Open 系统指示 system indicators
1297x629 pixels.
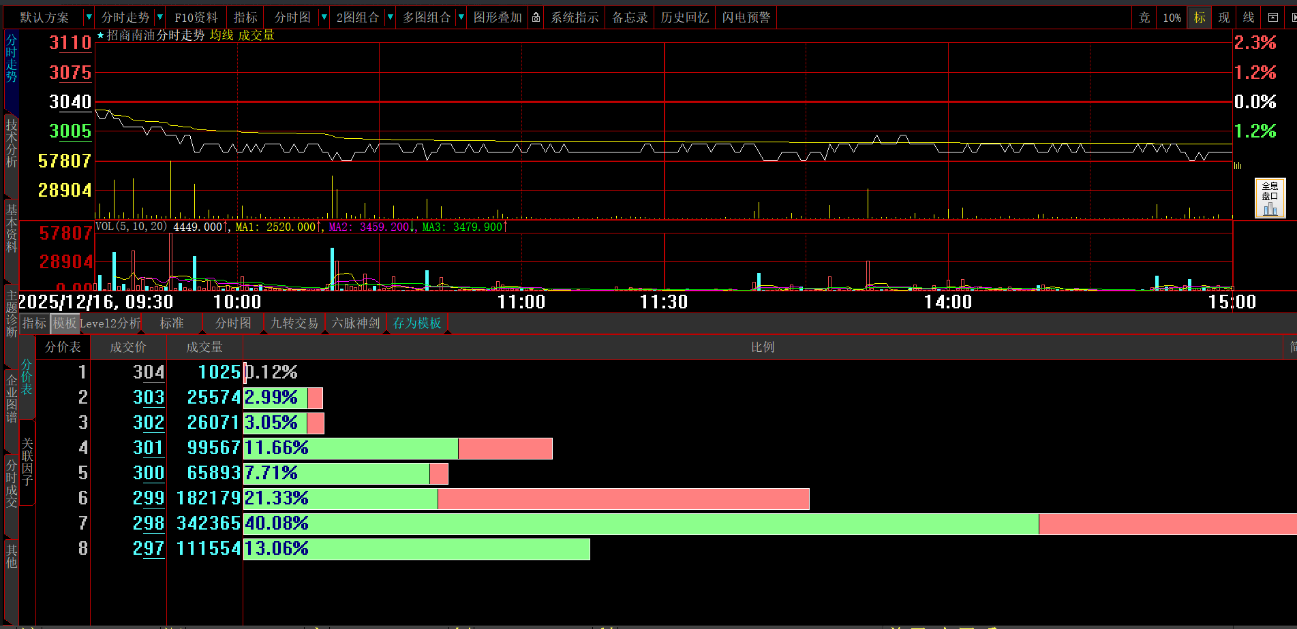coord(575,18)
